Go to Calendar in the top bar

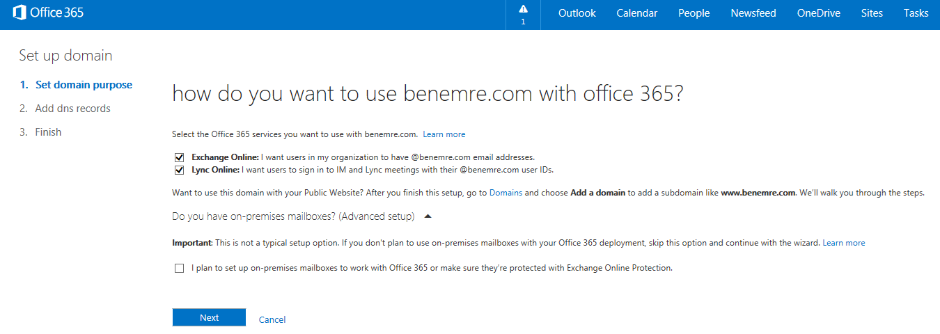pyautogui.click(x=637, y=13)
